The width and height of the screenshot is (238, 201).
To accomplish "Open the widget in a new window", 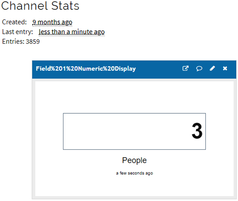I will pyautogui.click(x=185, y=69).
